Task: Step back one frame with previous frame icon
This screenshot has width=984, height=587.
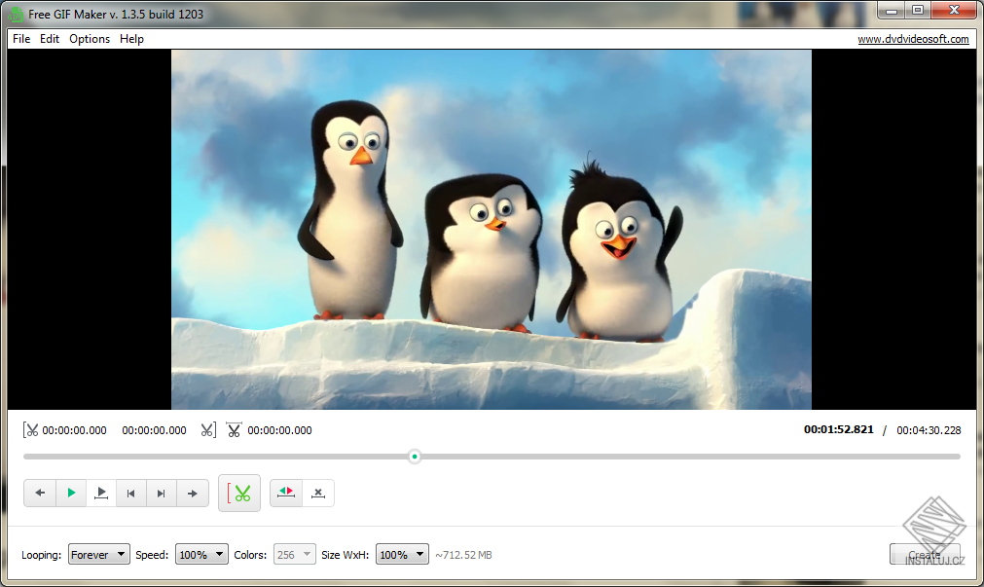Action: pos(130,493)
